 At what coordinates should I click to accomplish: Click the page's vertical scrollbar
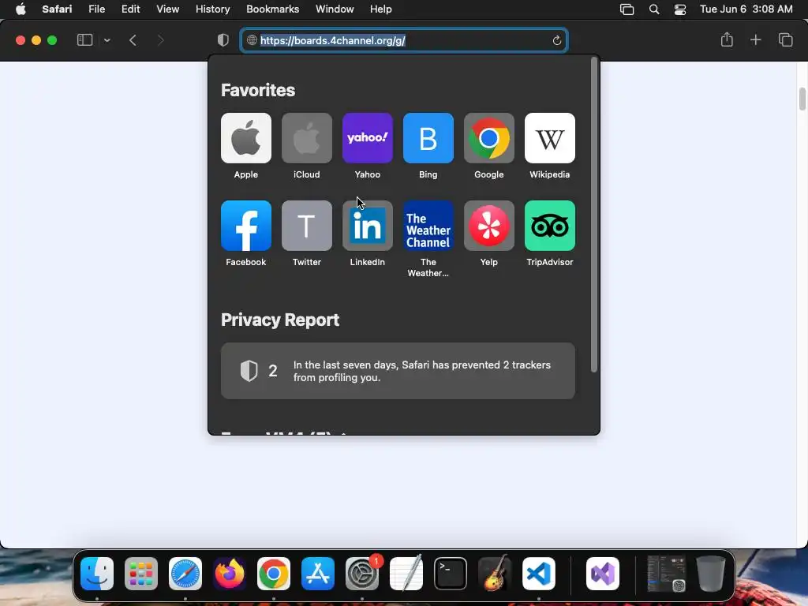pyautogui.click(x=802, y=99)
